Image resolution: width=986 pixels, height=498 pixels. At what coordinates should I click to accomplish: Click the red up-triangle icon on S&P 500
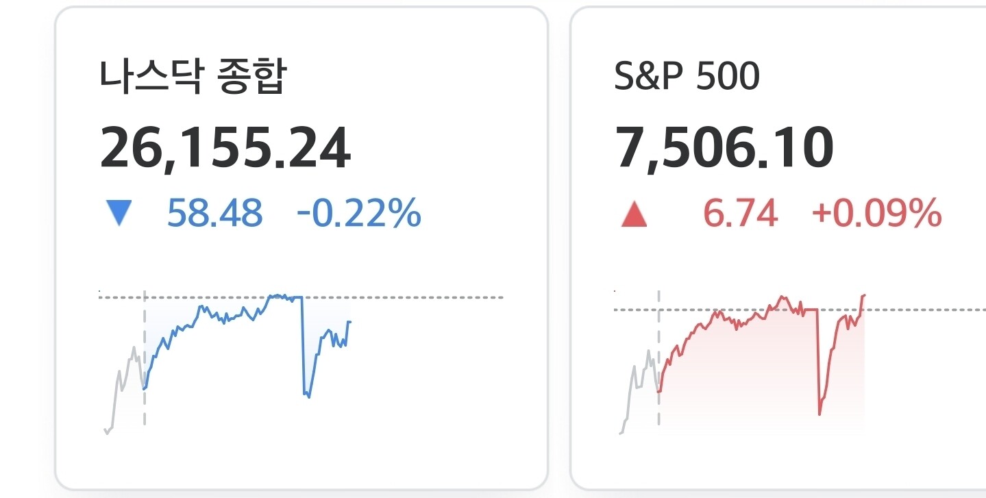point(634,214)
